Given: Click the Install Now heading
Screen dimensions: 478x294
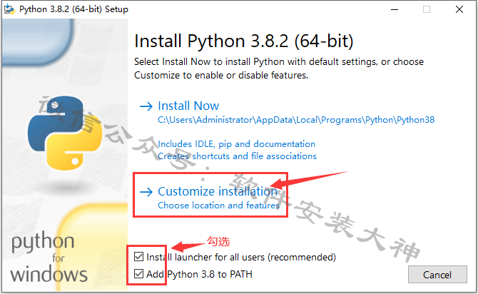Looking at the screenshot, I should point(188,106).
